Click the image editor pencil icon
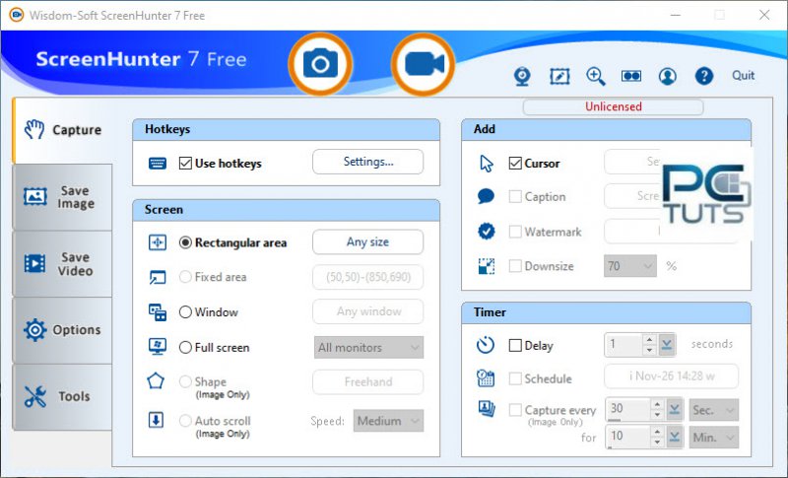 [559, 77]
